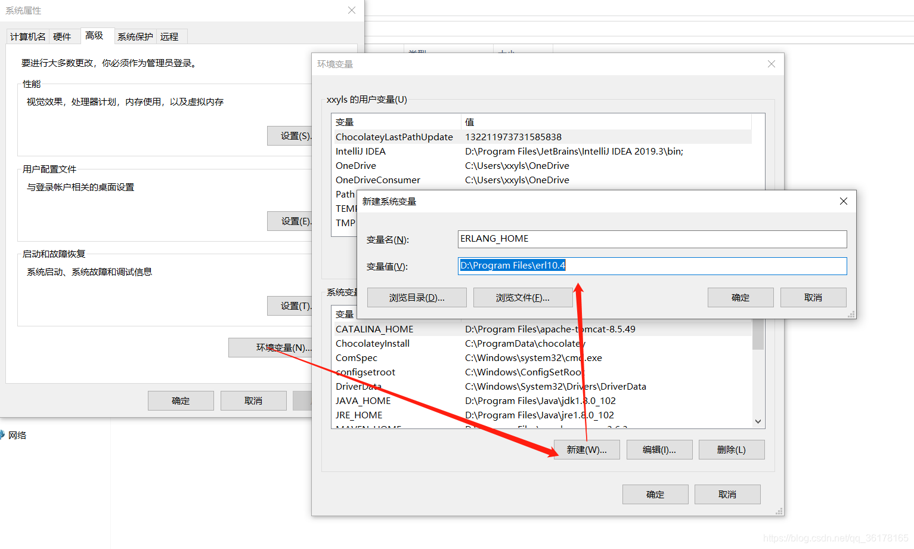Open the 系统保护 tab

click(x=135, y=36)
